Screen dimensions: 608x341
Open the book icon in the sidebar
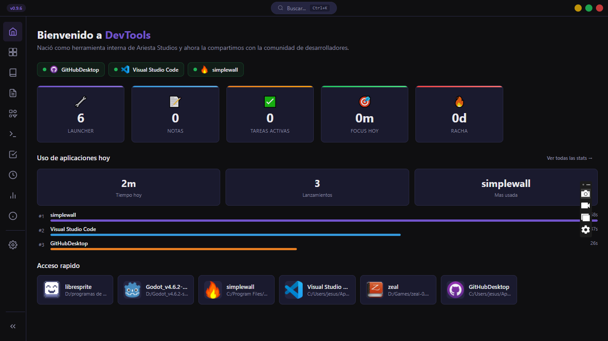(x=13, y=73)
